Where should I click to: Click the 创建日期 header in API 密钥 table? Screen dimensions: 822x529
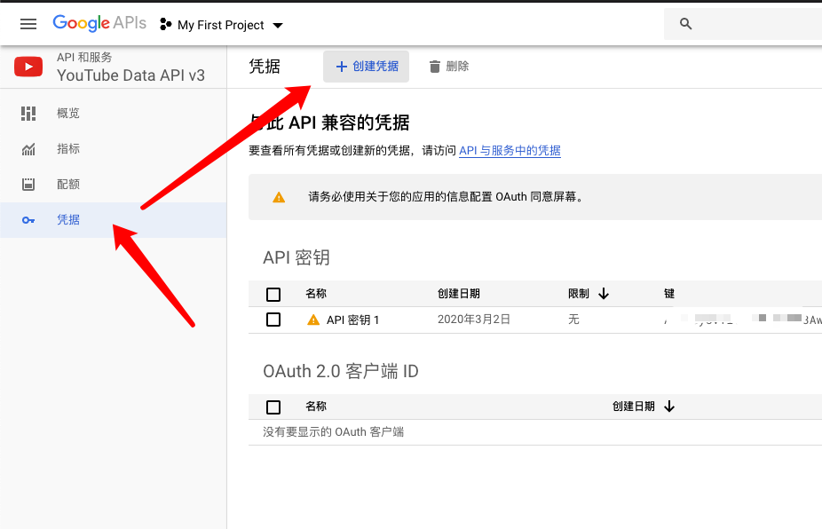tap(459, 294)
